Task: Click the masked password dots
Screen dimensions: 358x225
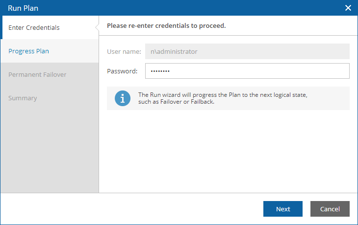Action: [160, 71]
